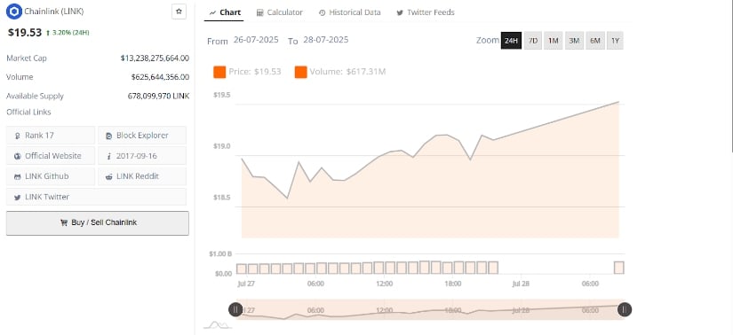Screen dimensions: 733x335
Task: Select the 7D zoom range
Action: click(x=533, y=41)
